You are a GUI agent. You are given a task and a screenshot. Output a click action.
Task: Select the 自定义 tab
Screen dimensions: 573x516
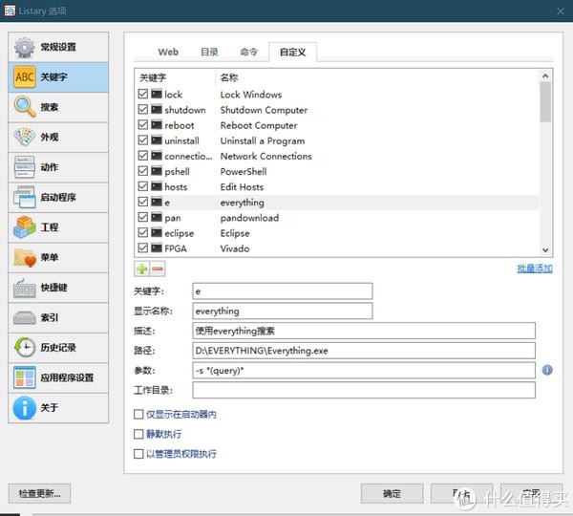pyautogui.click(x=293, y=52)
